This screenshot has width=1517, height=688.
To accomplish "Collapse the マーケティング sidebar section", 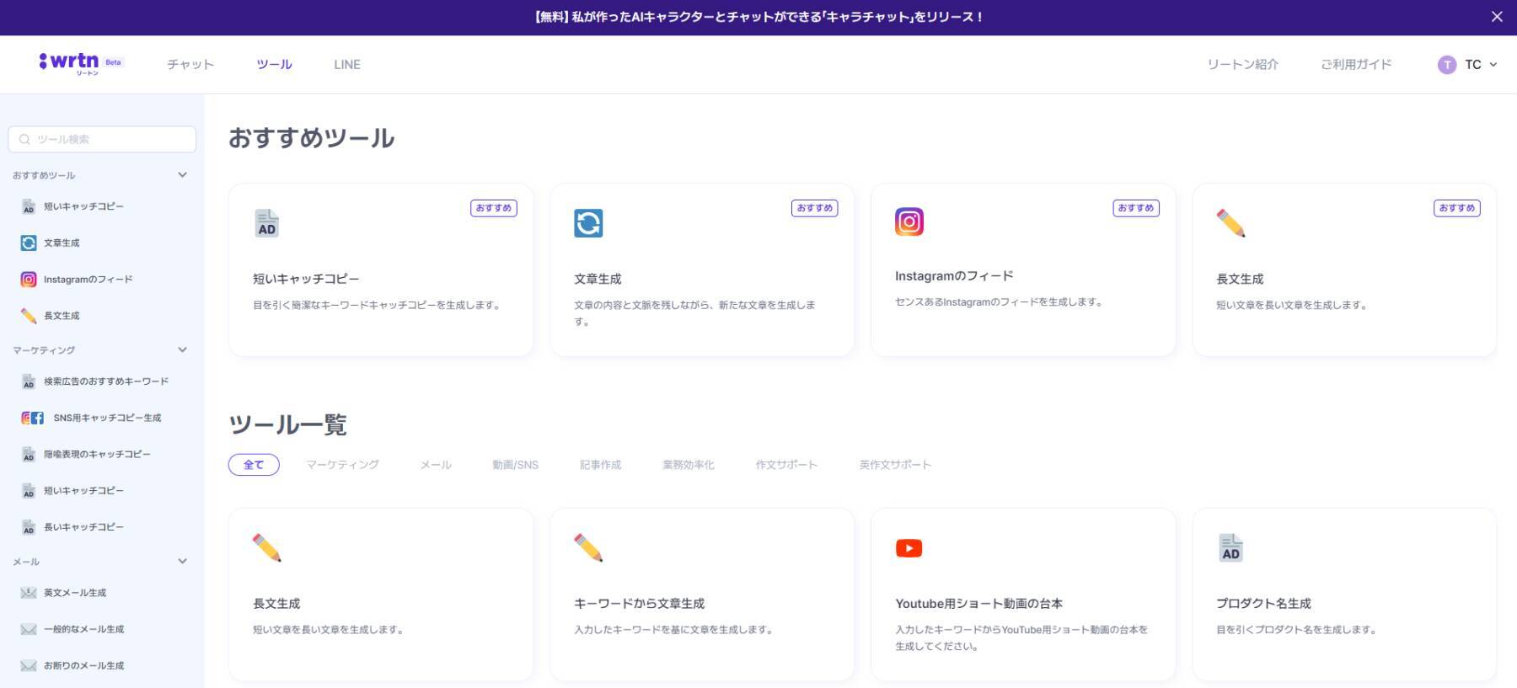I will (182, 349).
